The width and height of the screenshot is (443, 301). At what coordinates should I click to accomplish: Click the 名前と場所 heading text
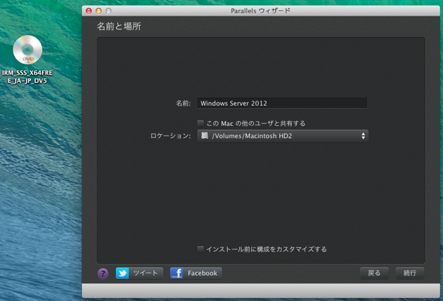coord(119,26)
